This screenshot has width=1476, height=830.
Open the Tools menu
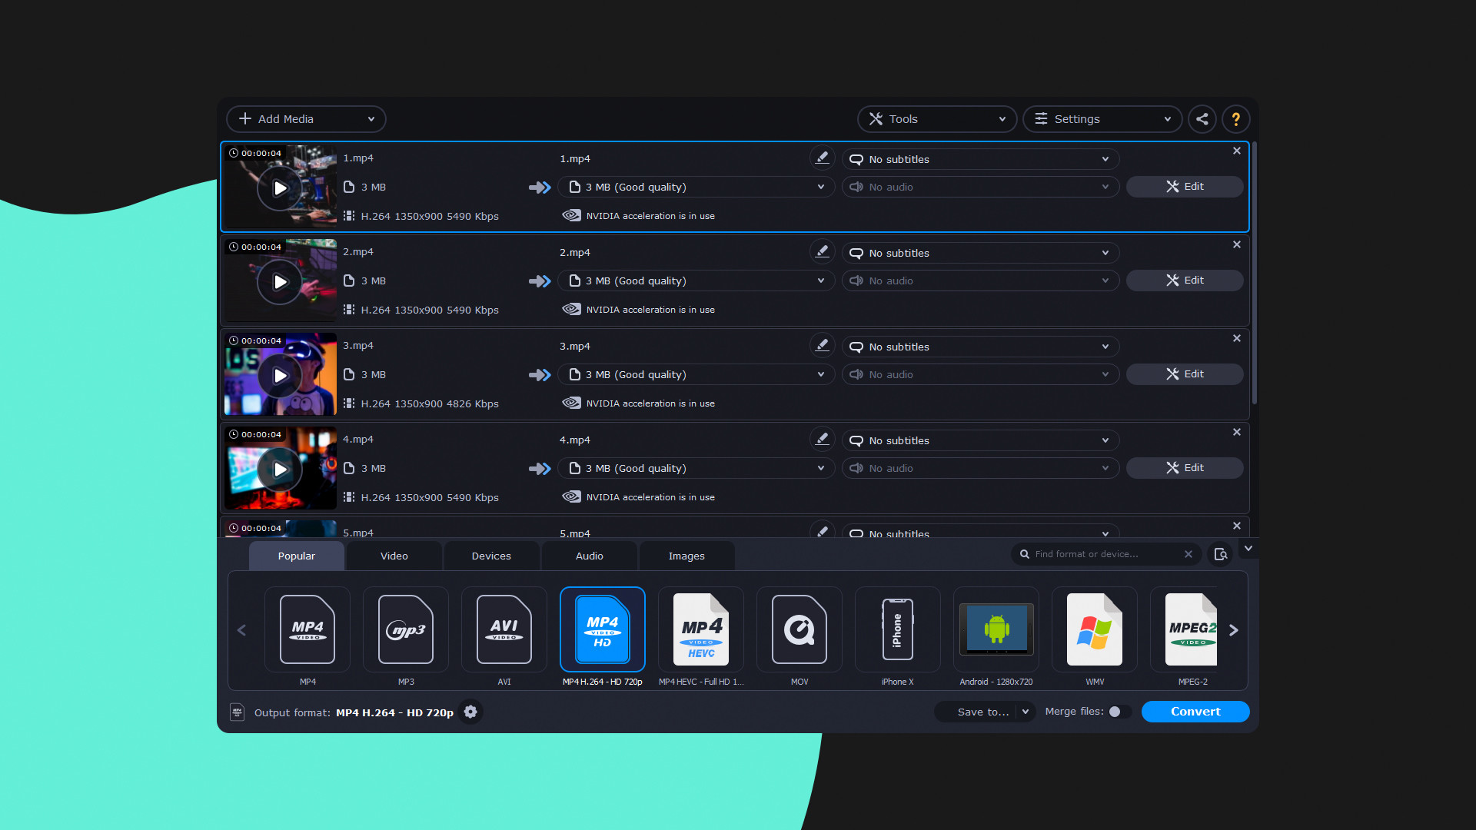coord(936,118)
